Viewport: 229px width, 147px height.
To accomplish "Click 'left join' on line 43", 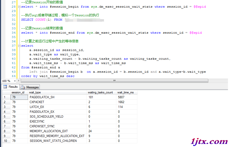I will pyautogui.click(x=39, y=72).
